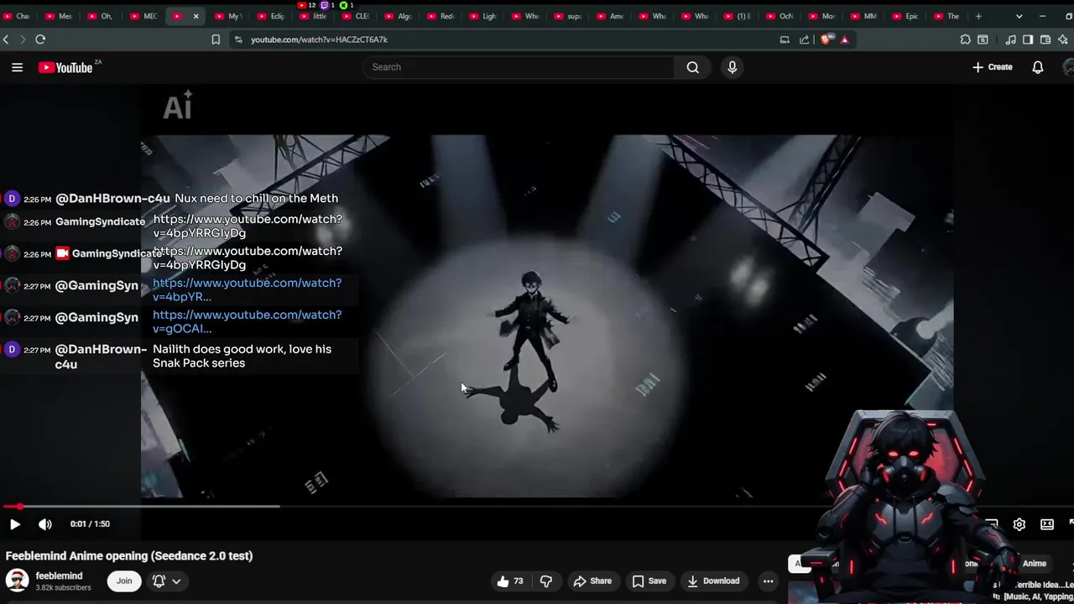This screenshot has height=604, width=1074.
Task: Open Brave Rewards triangle icon
Action: (844, 39)
